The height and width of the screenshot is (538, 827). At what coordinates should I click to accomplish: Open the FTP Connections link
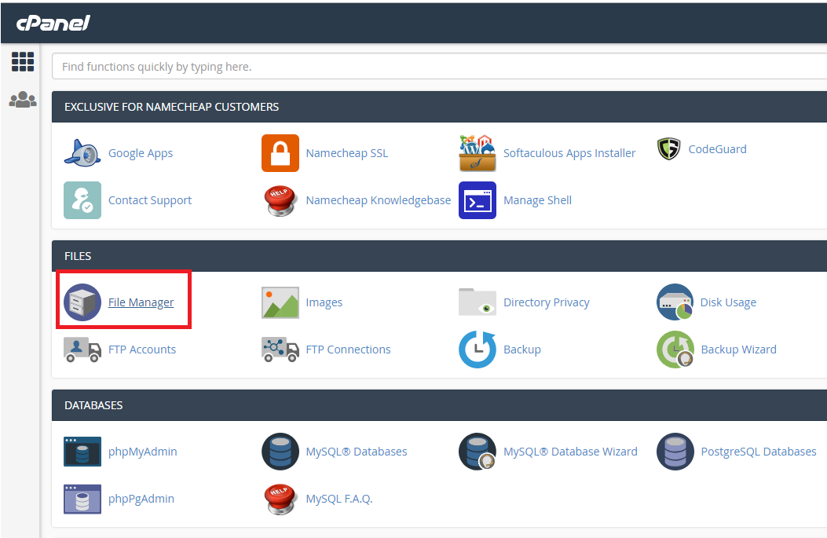coord(348,350)
